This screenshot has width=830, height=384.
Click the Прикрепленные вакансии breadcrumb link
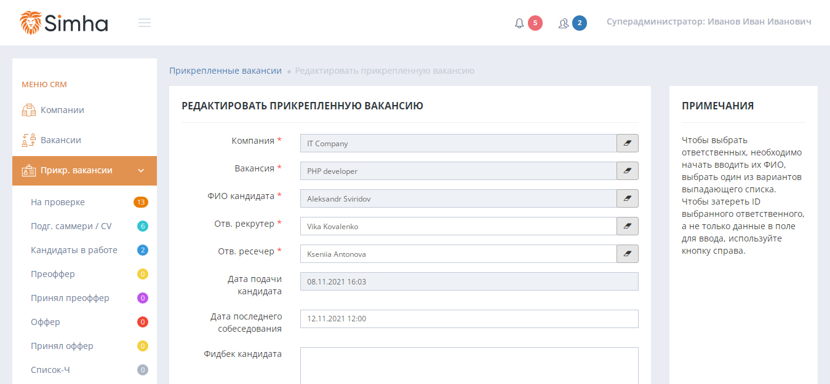(x=225, y=71)
